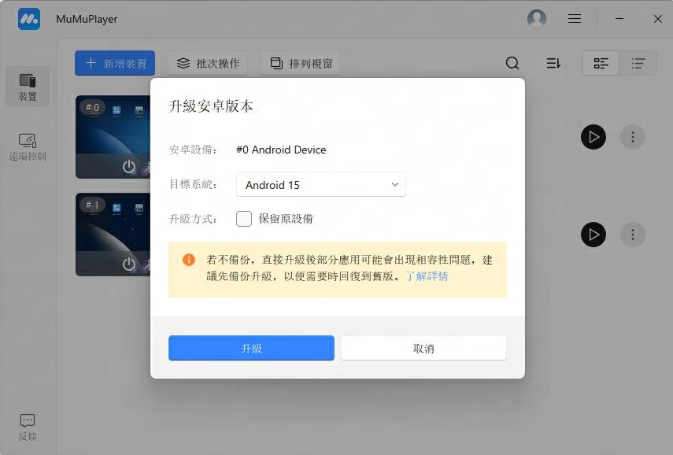The height and width of the screenshot is (455, 673).
Task: Open the hamburger main menu
Action: pyautogui.click(x=575, y=18)
